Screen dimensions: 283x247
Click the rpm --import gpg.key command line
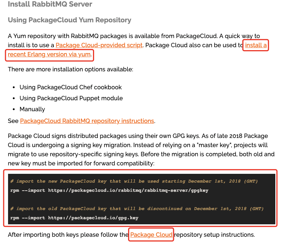[74, 218]
